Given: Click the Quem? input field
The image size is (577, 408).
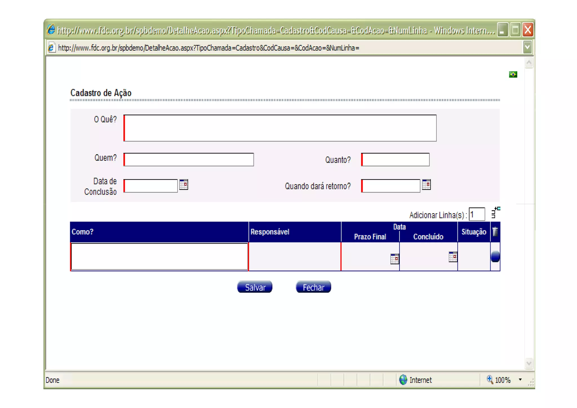Looking at the screenshot, I should click(x=189, y=160).
